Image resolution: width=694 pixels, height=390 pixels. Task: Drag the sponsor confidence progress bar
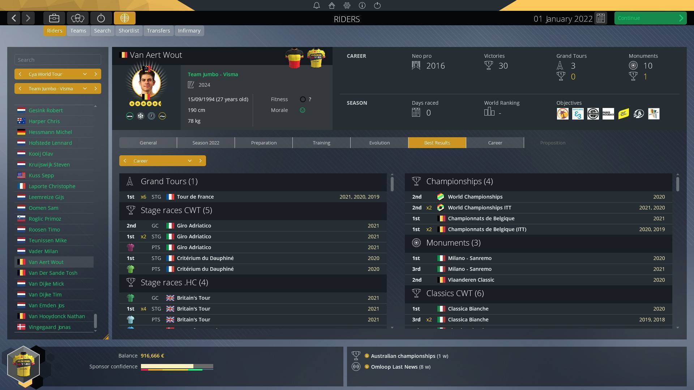[176, 366]
